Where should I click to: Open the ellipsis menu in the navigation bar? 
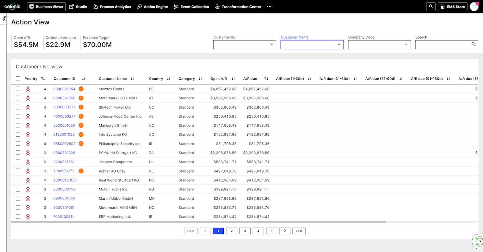click(269, 6)
